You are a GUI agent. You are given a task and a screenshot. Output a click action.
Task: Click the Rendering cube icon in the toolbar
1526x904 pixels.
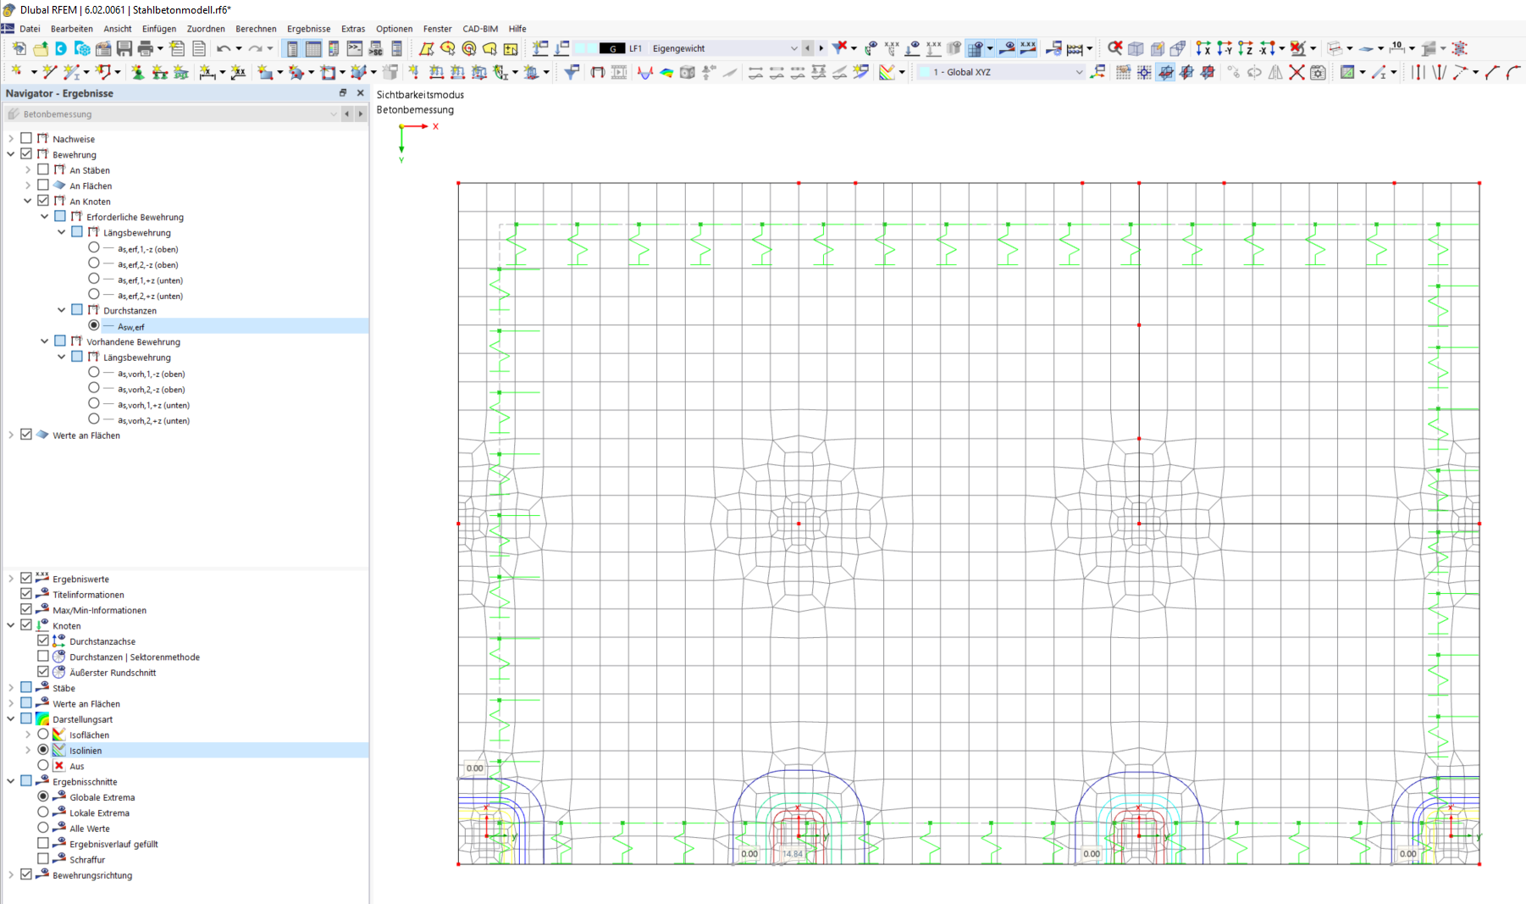[688, 73]
